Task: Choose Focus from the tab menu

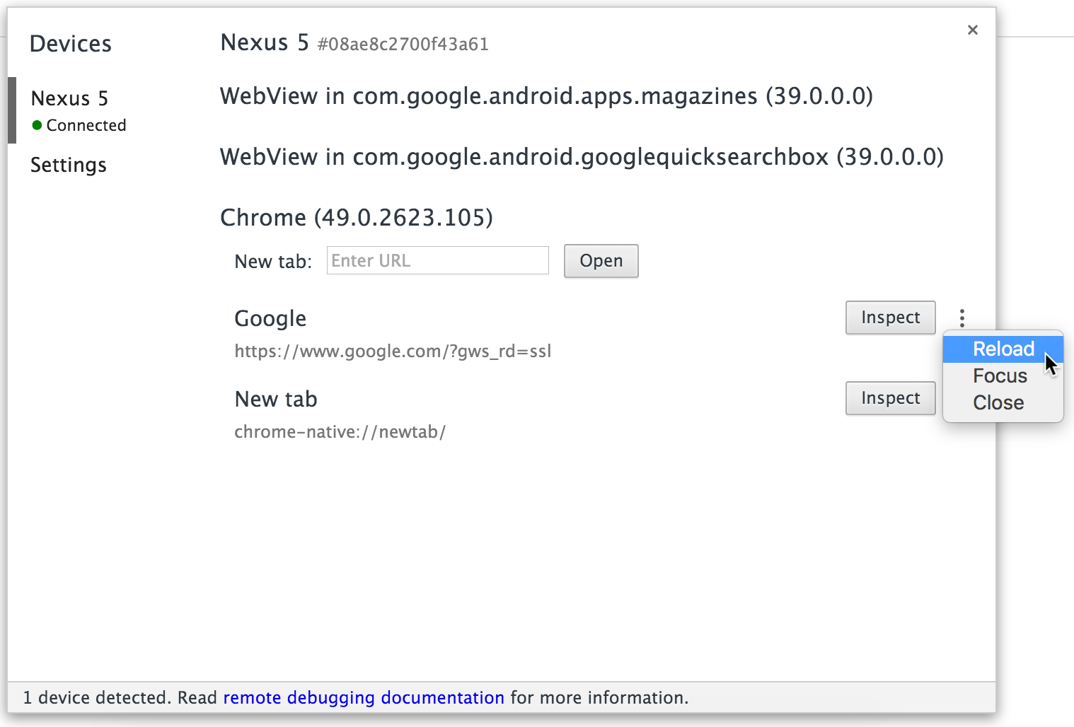Action: point(1003,376)
